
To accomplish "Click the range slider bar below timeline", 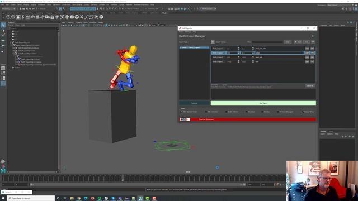I will pos(138,185).
